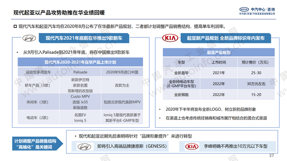Select the Palisade cell
This screenshot has height=161, width=287.
pyautogui.click(x=80, y=72)
